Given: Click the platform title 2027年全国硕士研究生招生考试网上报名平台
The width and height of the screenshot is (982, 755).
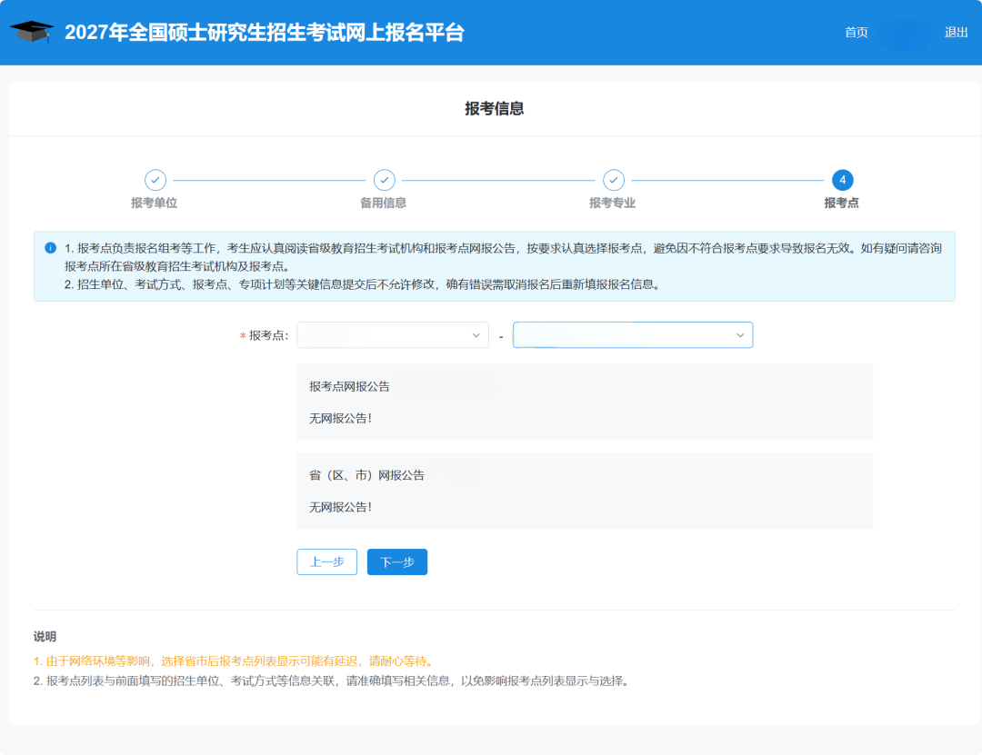Looking at the screenshot, I should [x=265, y=33].
